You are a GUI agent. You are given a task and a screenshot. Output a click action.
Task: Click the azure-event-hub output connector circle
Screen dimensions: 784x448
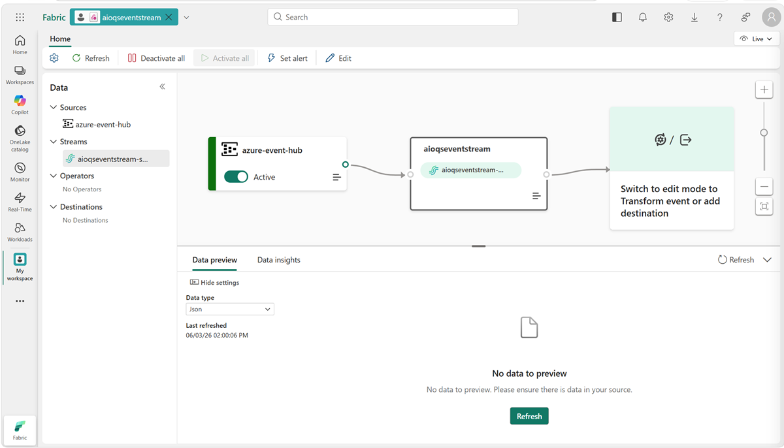coord(346,165)
